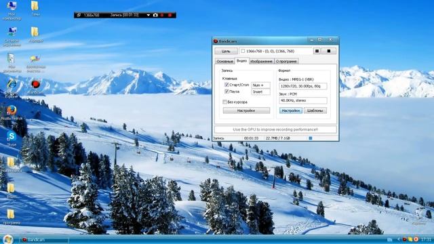This screenshot has height=244, width=434.
Task: Select the Mozilla Firefox desktop icon
Action: tap(12, 113)
